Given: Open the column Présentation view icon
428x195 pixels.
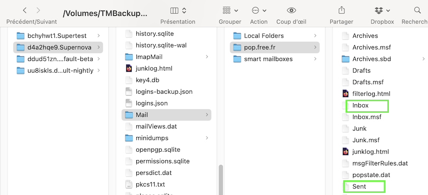Looking at the screenshot, I should click(x=174, y=11).
